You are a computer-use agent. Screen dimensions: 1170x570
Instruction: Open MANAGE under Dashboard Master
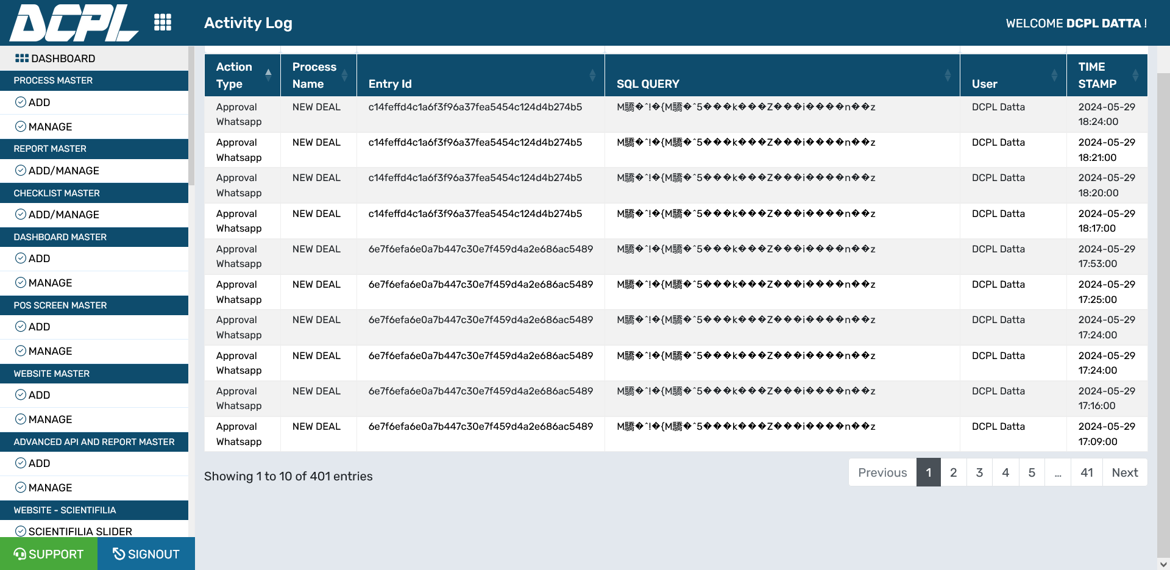[94, 283]
